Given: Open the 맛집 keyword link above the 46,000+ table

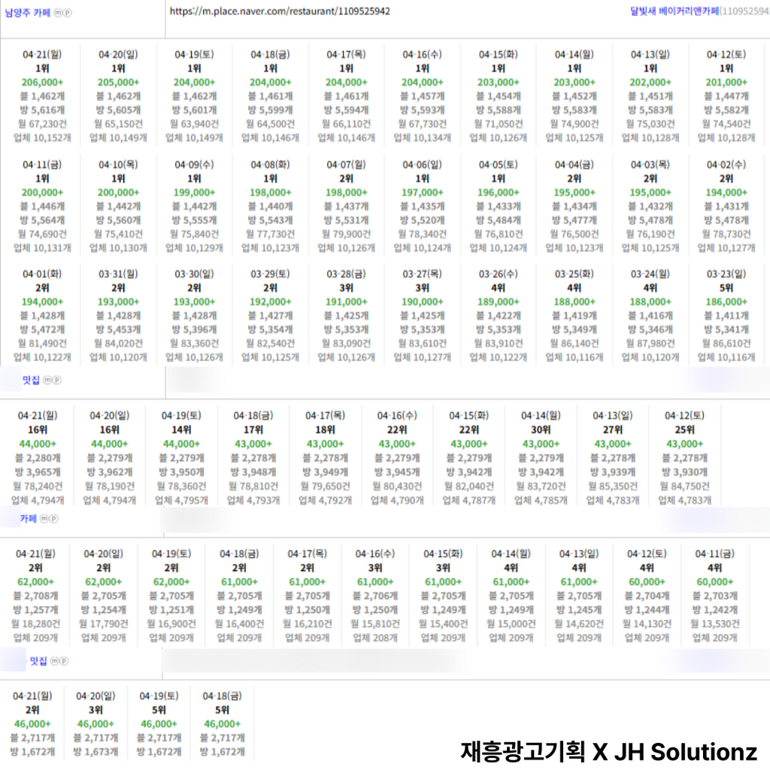Looking at the screenshot, I should tap(38, 661).
